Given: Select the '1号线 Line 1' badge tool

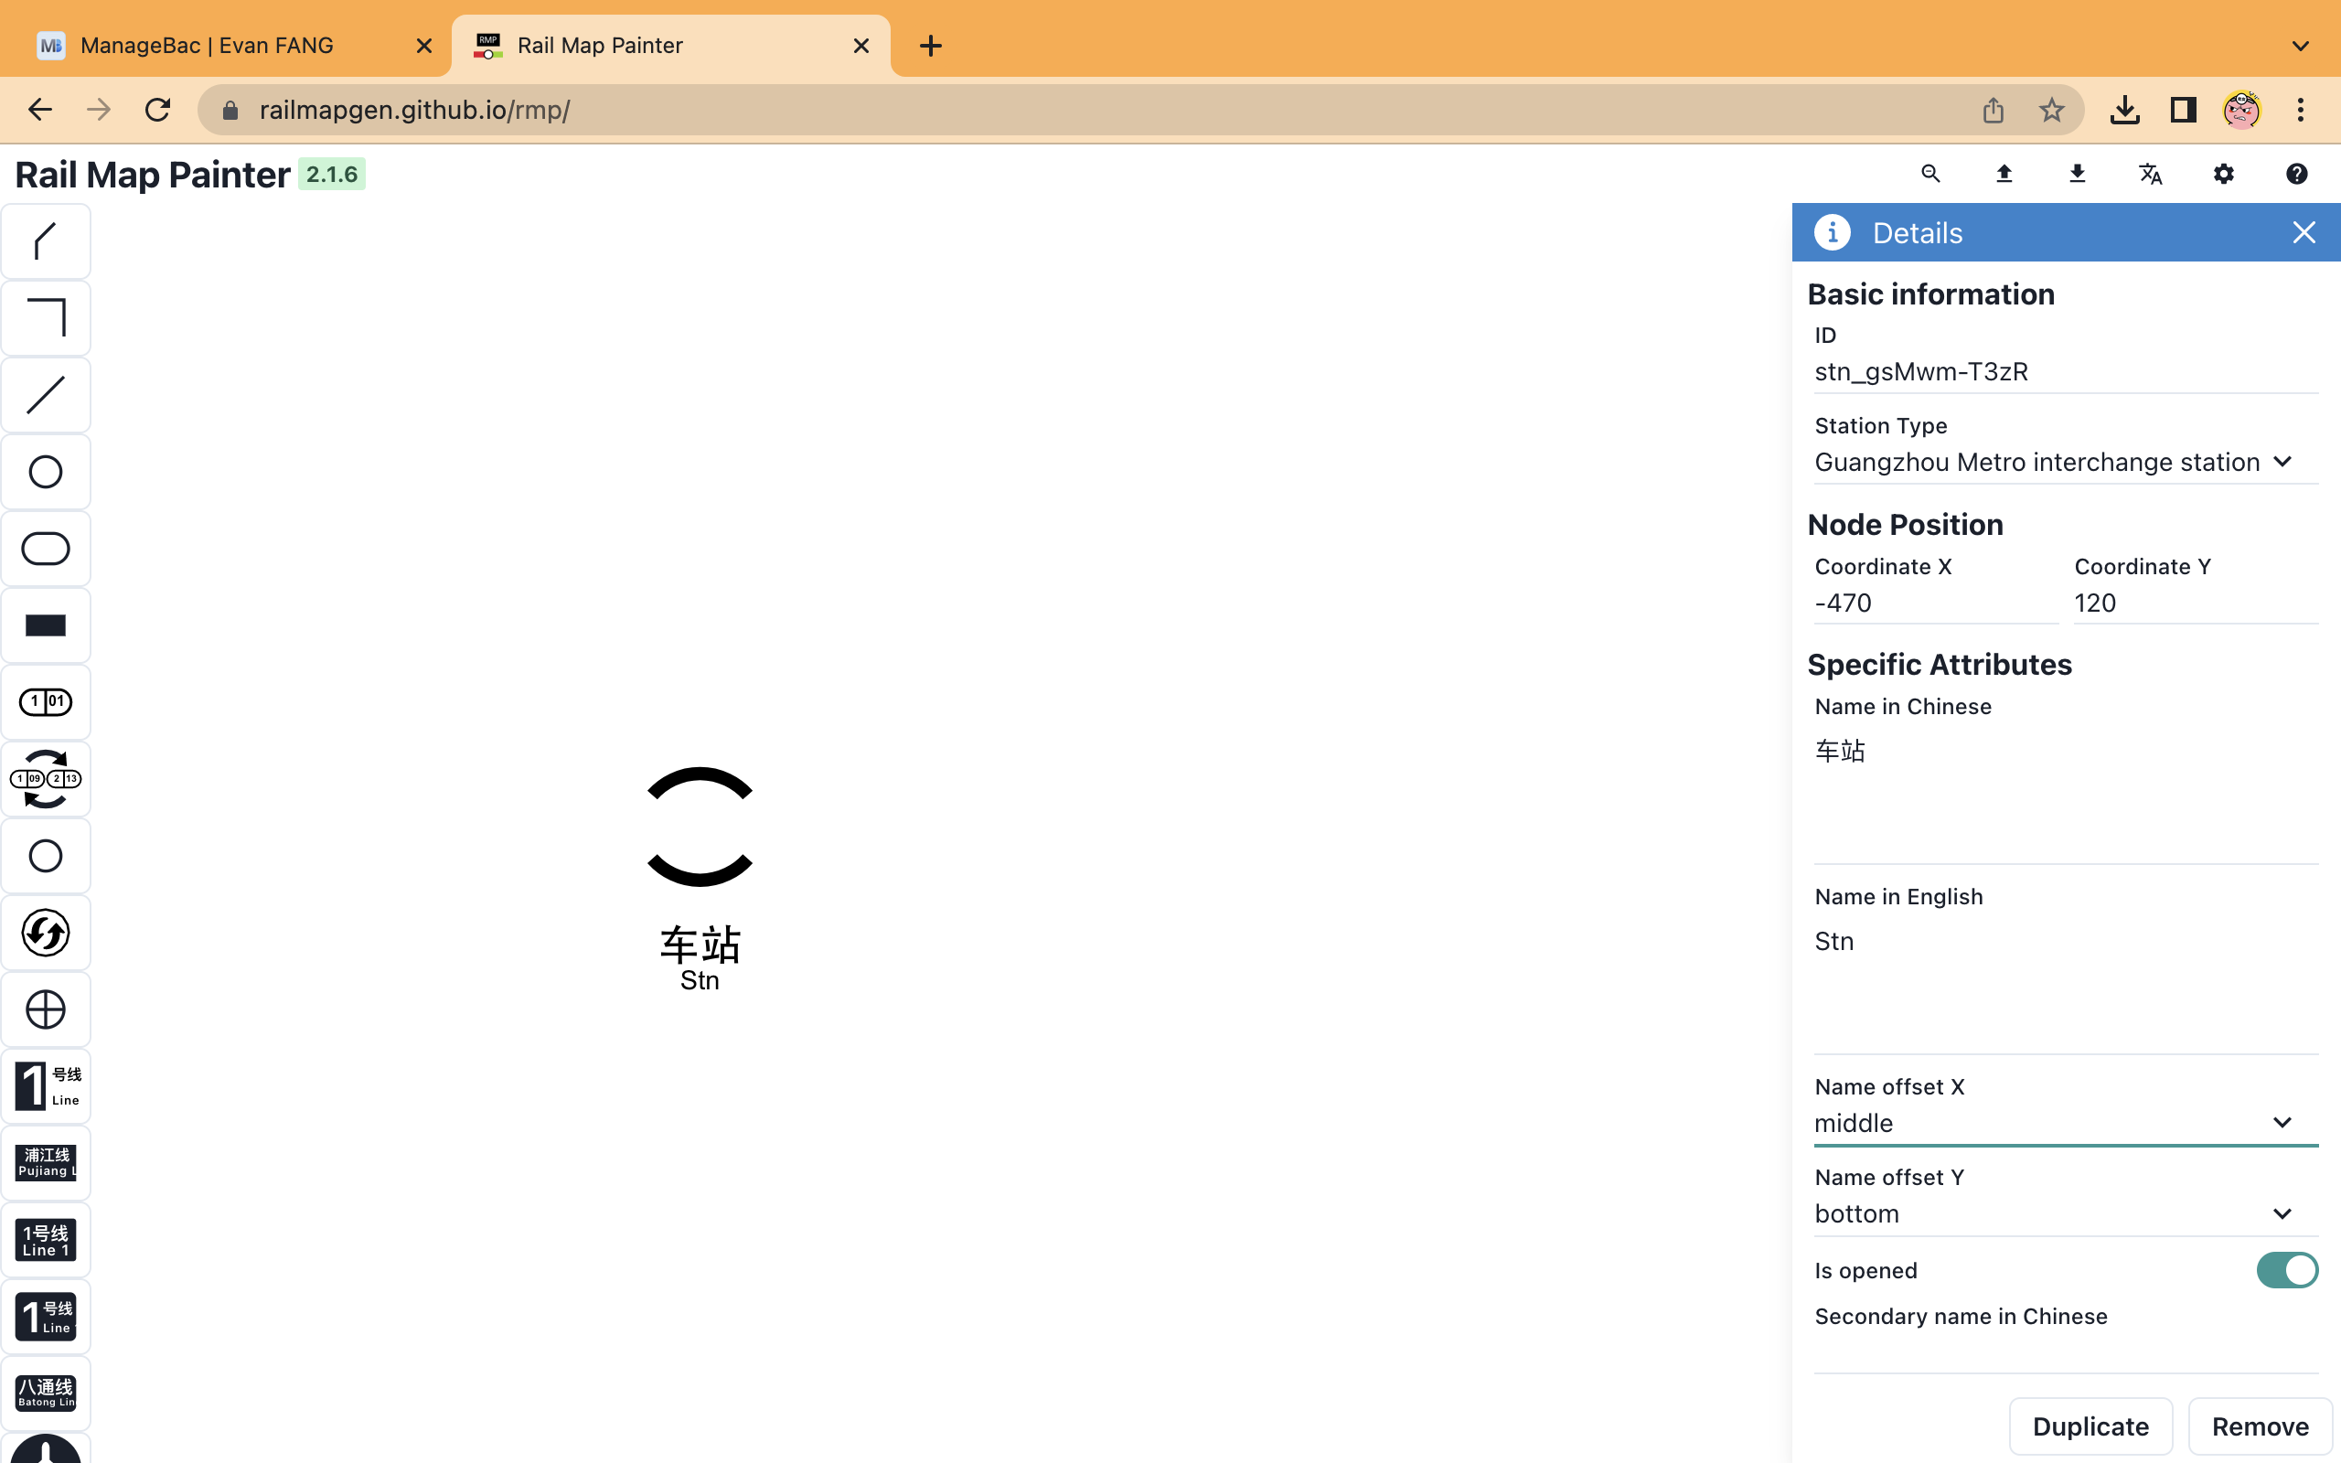Looking at the screenshot, I should [46, 1241].
